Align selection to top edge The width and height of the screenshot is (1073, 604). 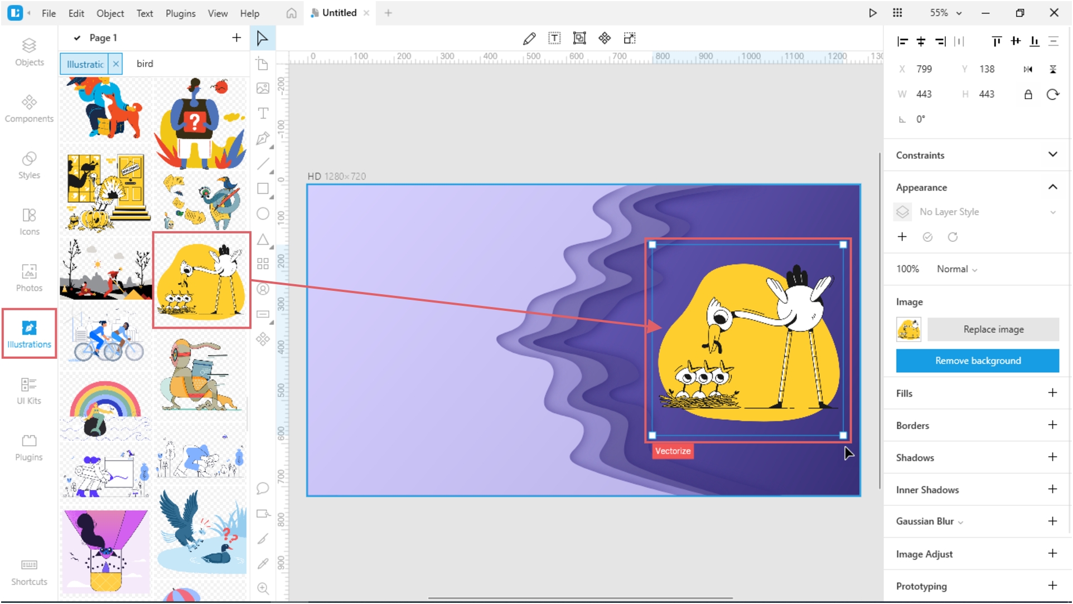tap(997, 41)
